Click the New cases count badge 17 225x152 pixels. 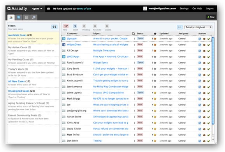66,26
